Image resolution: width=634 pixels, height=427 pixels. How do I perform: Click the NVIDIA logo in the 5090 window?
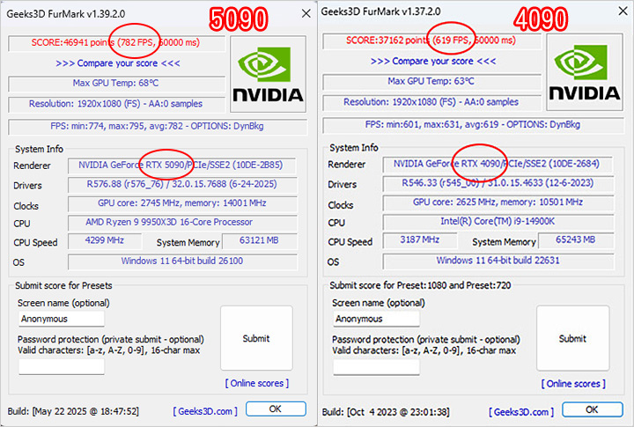click(268, 74)
